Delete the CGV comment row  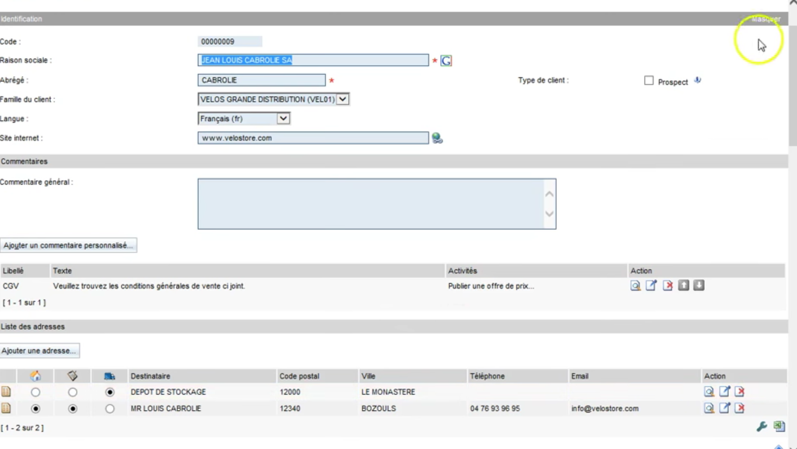pyautogui.click(x=667, y=286)
